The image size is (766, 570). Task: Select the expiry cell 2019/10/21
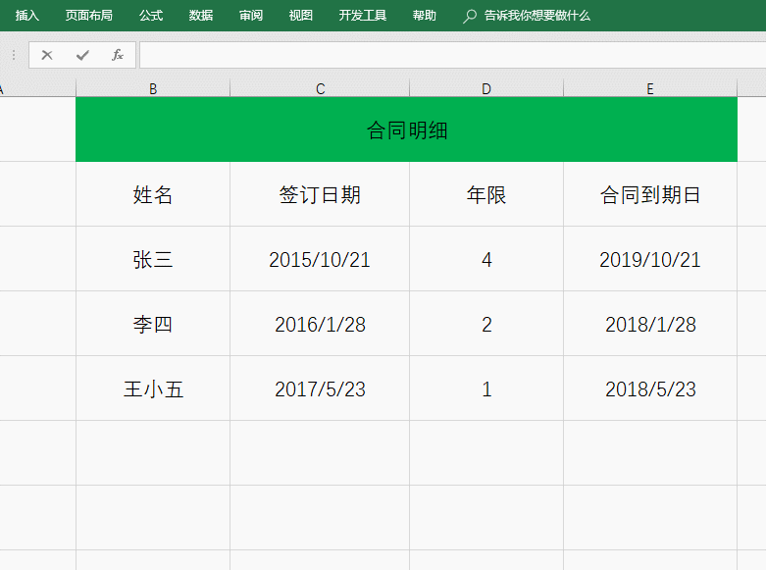click(x=650, y=259)
